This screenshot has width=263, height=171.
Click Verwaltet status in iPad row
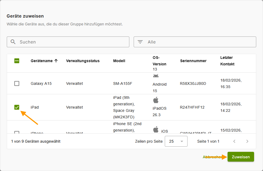click(x=74, y=107)
